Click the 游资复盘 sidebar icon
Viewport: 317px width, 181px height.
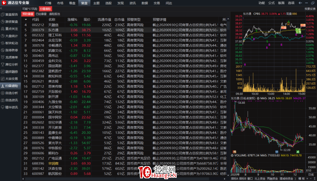(3, 22)
